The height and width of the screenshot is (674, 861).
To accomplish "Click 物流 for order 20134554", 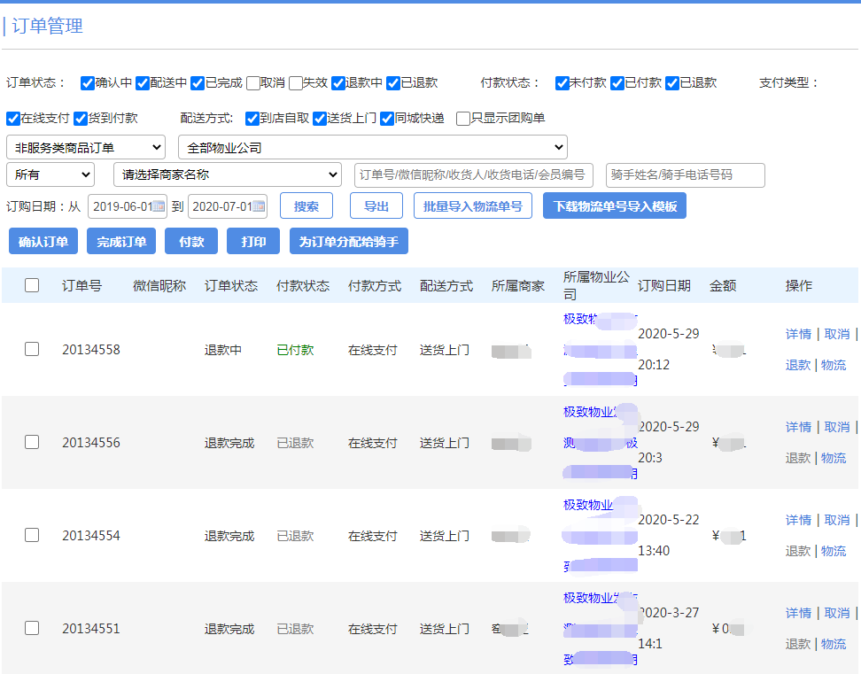I will [834, 551].
